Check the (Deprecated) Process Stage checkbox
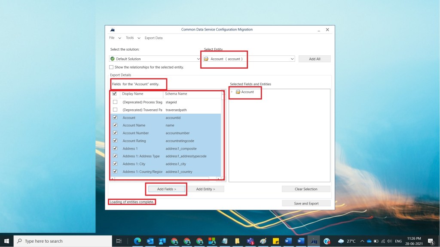Screen dimensions: 440x247 tap(115, 102)
